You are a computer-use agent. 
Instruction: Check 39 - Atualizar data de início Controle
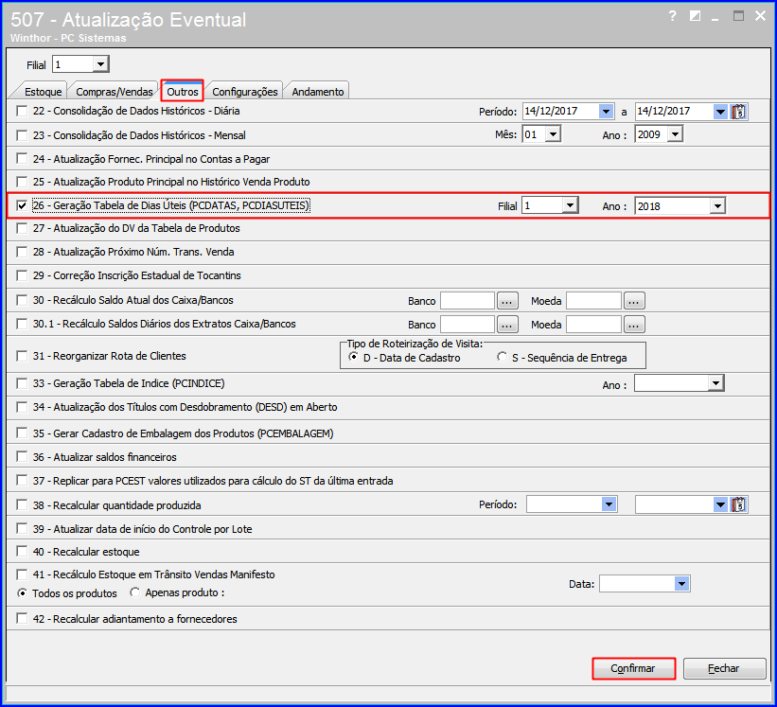point(22,529)
